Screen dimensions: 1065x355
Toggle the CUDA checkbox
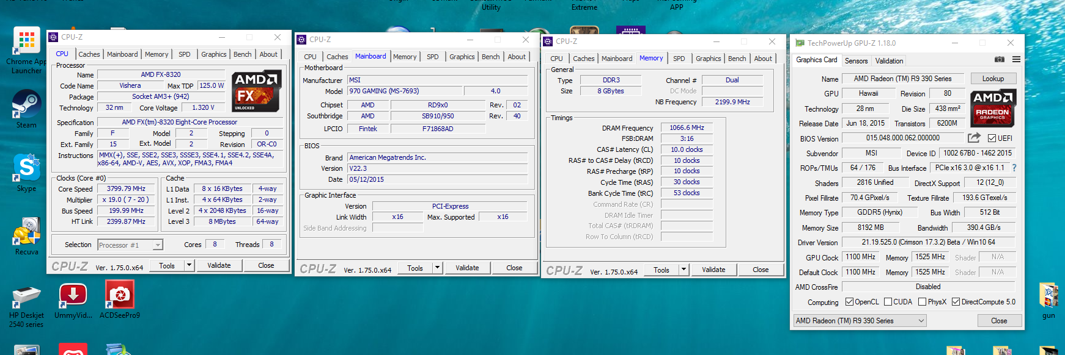[888, 302]
